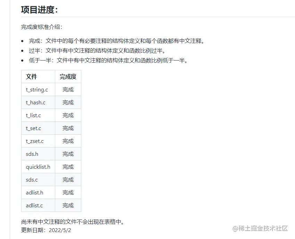Click the 完成 status beside adlist.c
Screen dimensions: 295x239
[x=68, y=205]
